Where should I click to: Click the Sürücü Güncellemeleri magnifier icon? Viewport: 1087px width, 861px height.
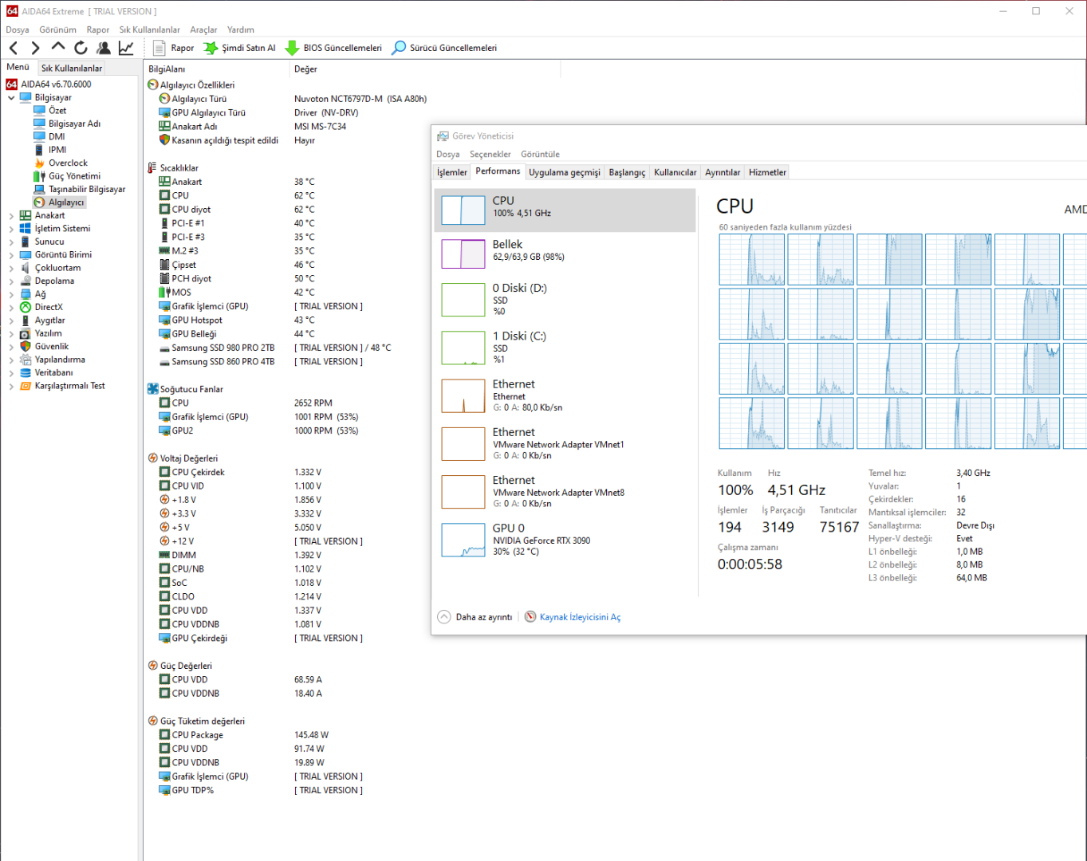click(x=399, y=48)
